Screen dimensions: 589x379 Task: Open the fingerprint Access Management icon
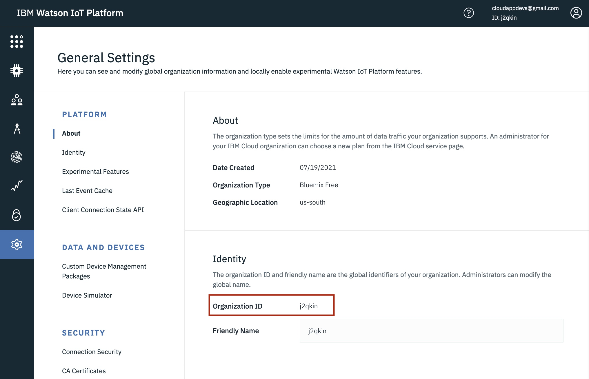point(17,157)
